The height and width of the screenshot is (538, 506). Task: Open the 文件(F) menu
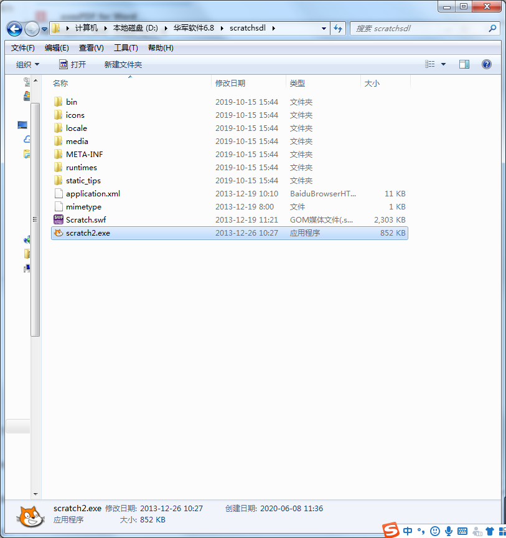click(22, 48)
